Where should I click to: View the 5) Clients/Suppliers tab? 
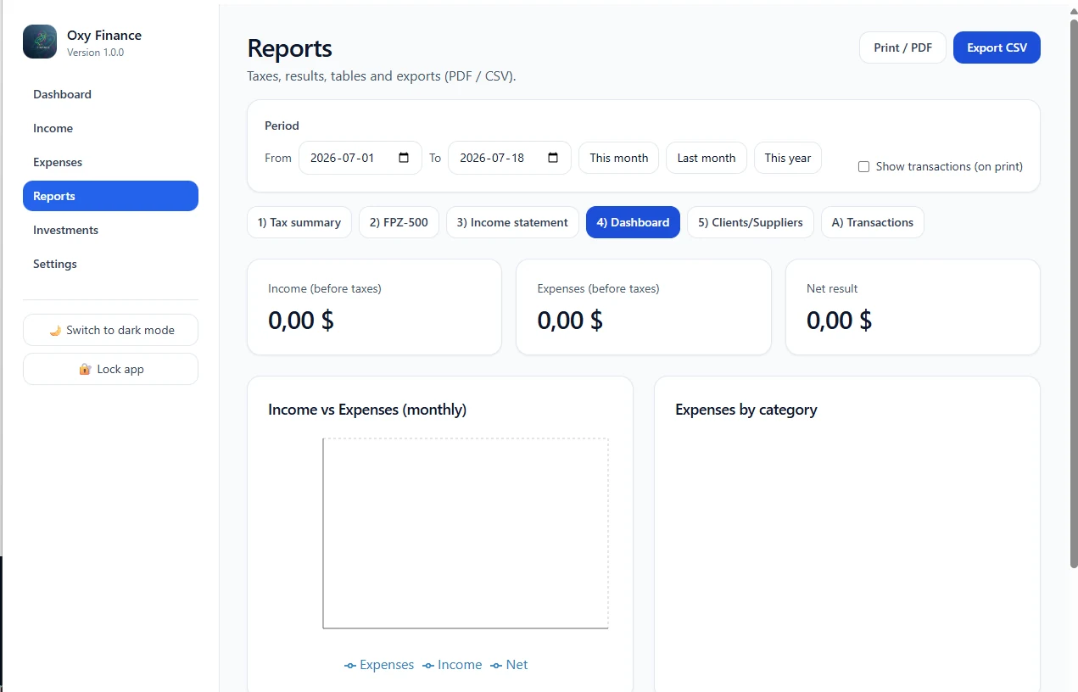751,222
